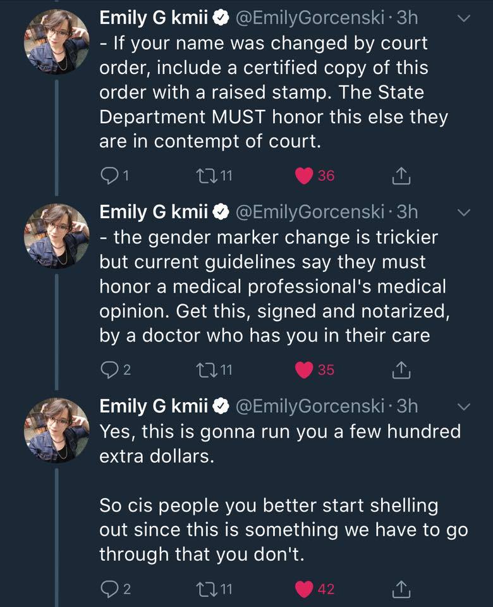Share the gender marker tweet

click(401, 370)
